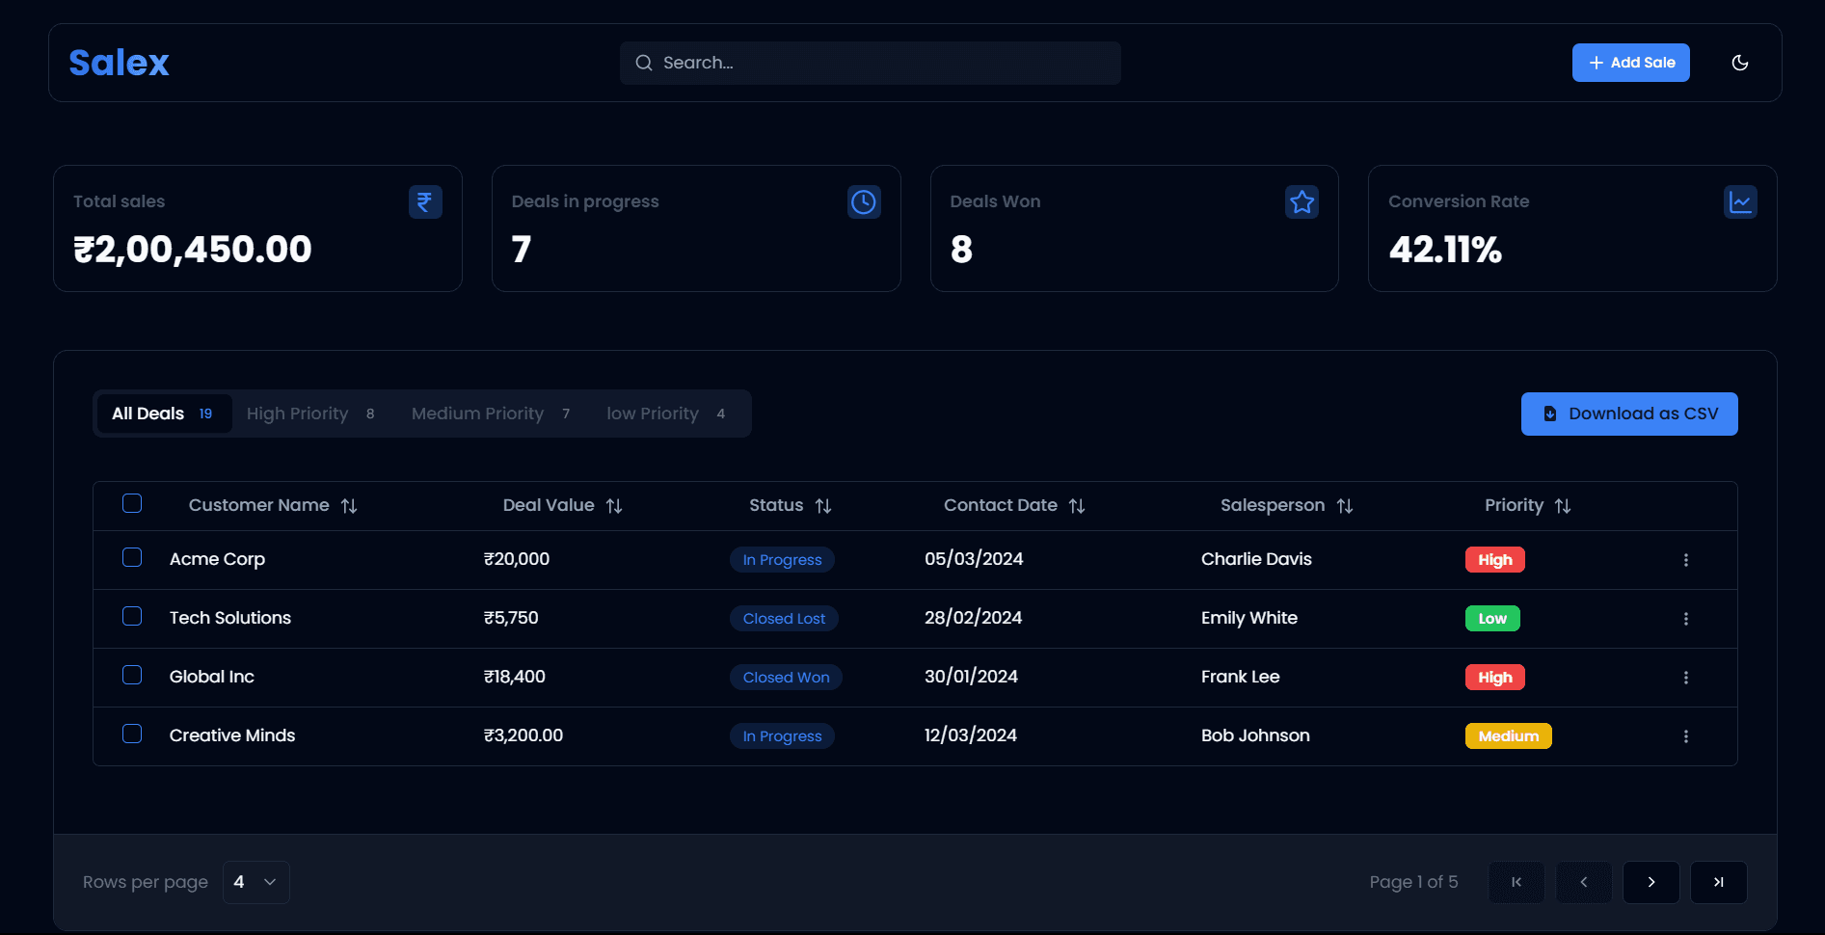Image resolution: width=1825 pixels, height=935 pixels.
Task: Open the row actions menu for Acme Corp
Action: point(1686,559)
